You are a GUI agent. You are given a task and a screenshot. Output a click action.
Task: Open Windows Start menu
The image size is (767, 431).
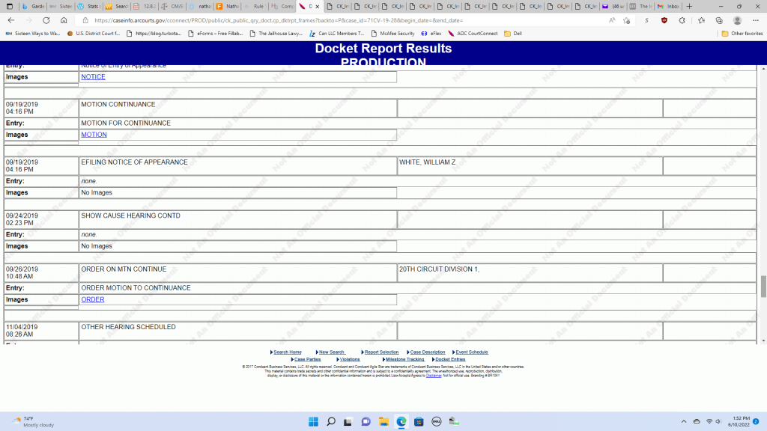313,421
